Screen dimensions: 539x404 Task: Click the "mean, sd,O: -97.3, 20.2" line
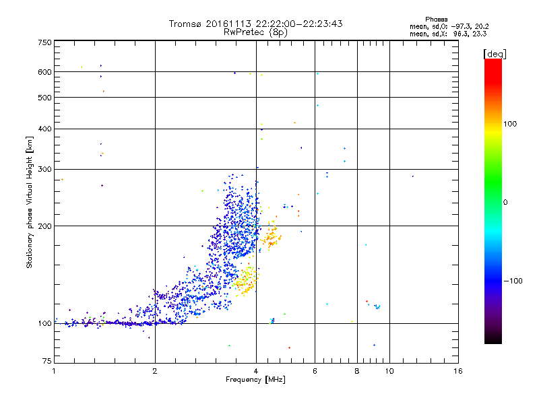point(449,26)
